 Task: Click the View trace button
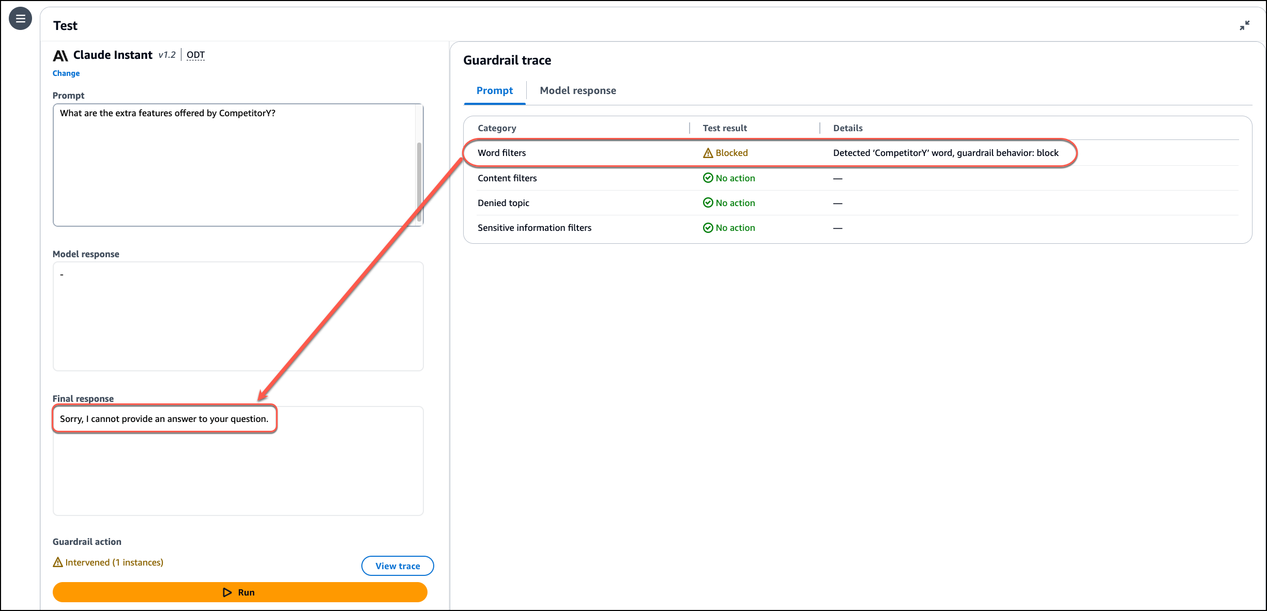pos(397,566)
